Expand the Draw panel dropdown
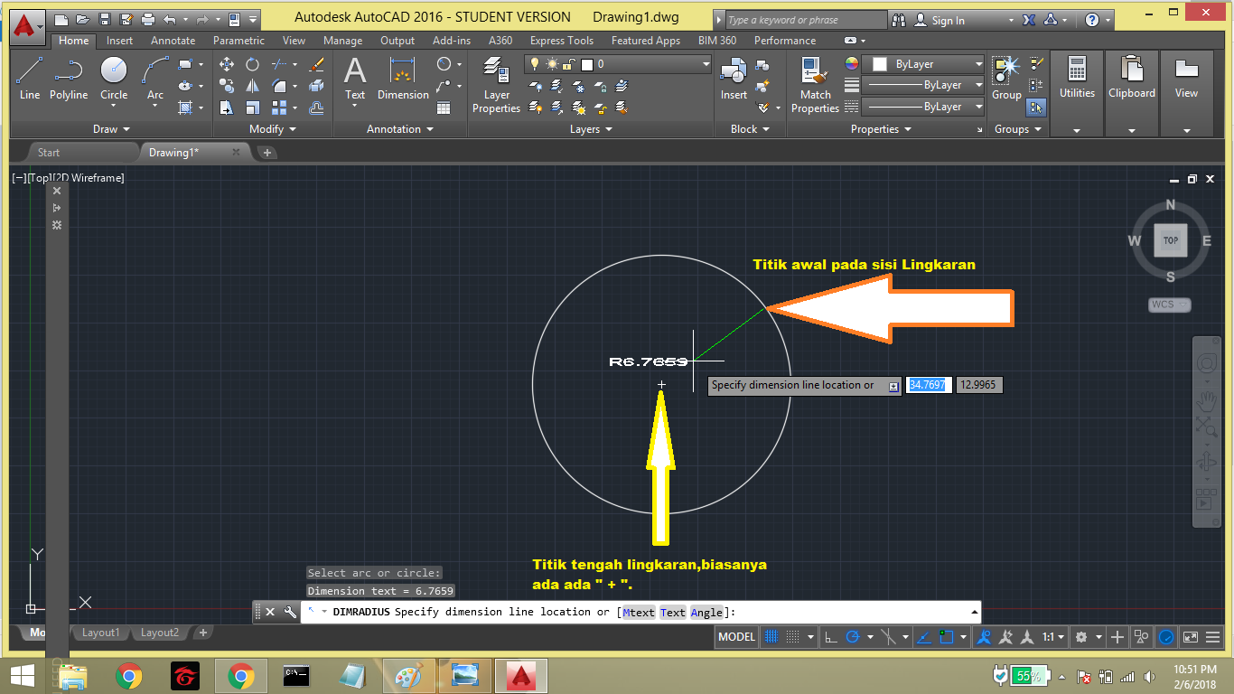Screen dimensions: 1234x694 112,129
